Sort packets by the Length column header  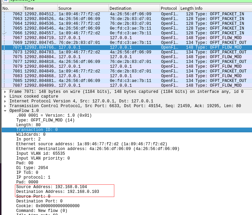coord(187,9)
